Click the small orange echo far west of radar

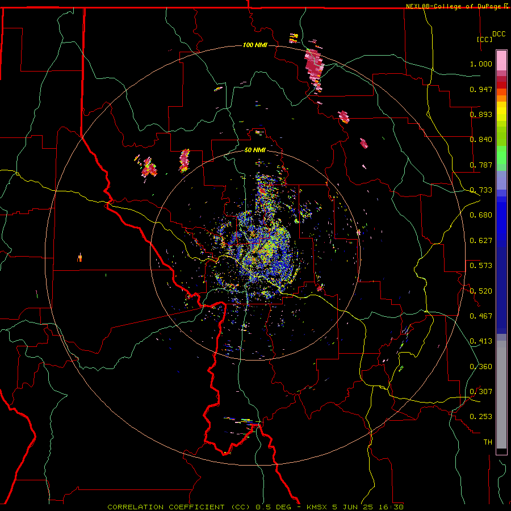[79, 258]
